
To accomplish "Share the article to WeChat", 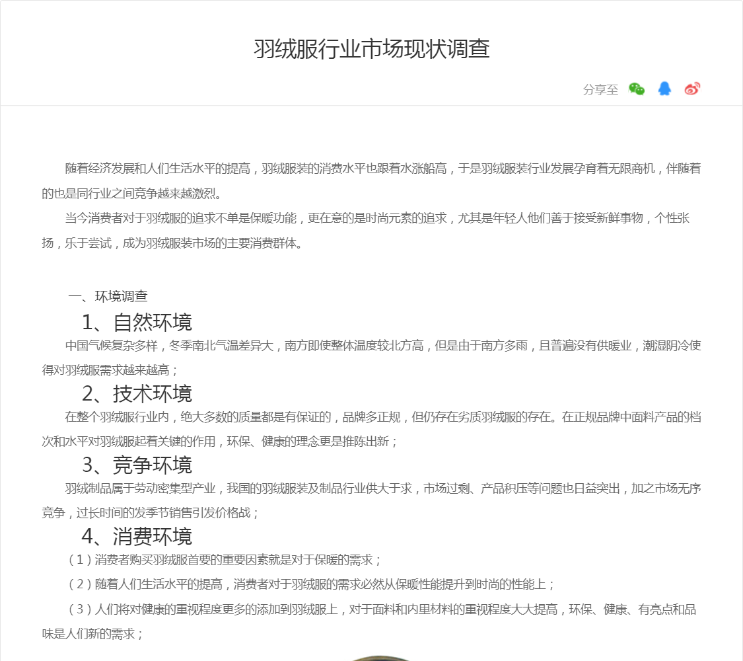I will [x=637, y=89].
